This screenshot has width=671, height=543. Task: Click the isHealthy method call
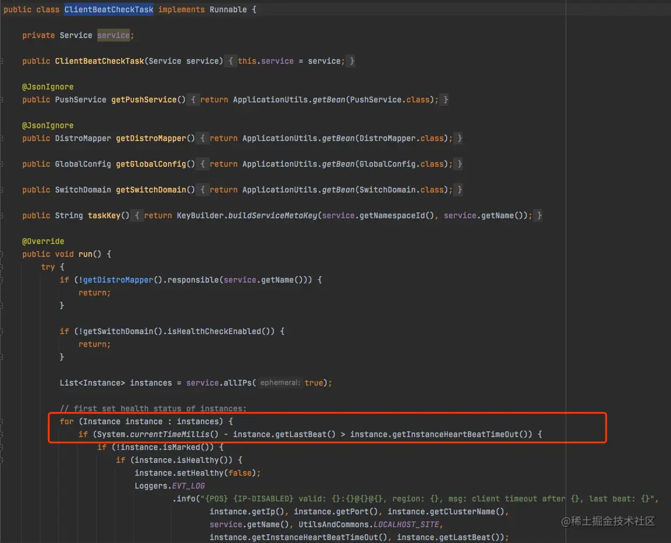198,460
